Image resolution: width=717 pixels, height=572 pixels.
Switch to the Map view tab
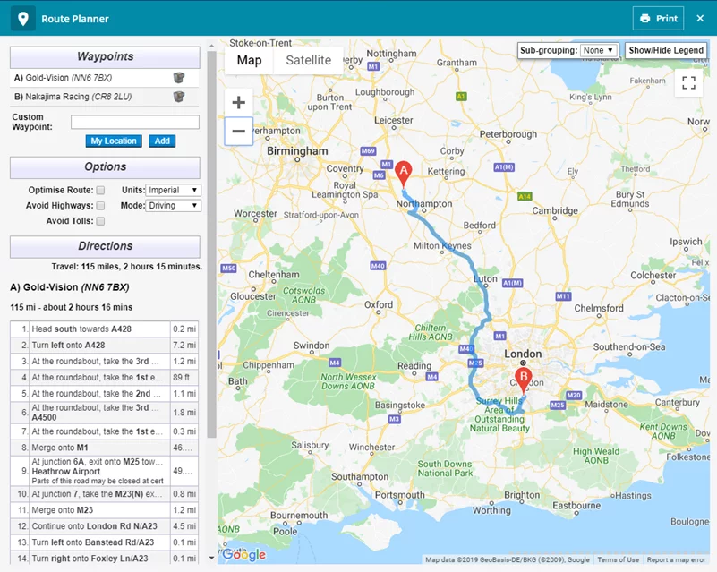pyautogui.click(x=249, y=60)
